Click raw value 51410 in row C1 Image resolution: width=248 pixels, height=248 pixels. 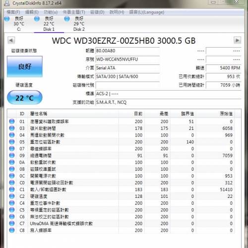(x=226, y=189)
